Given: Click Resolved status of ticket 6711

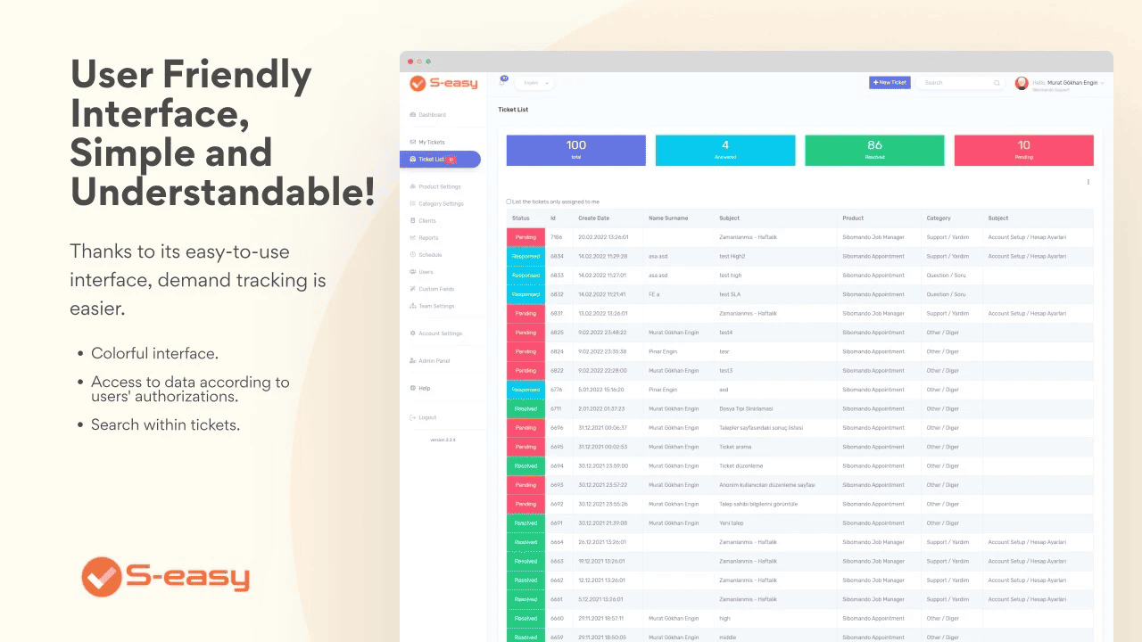Looking at the screenshot, I should (525, 408).
